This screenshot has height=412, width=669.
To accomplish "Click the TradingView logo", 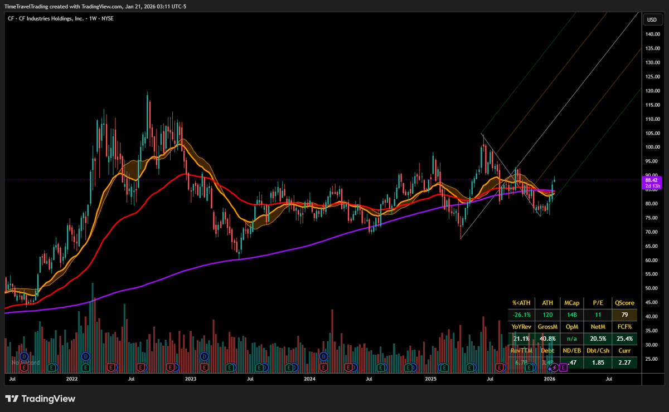I will click(x=40, y=399).
